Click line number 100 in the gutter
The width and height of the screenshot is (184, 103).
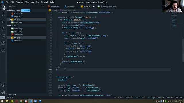(x=51, y=69)
